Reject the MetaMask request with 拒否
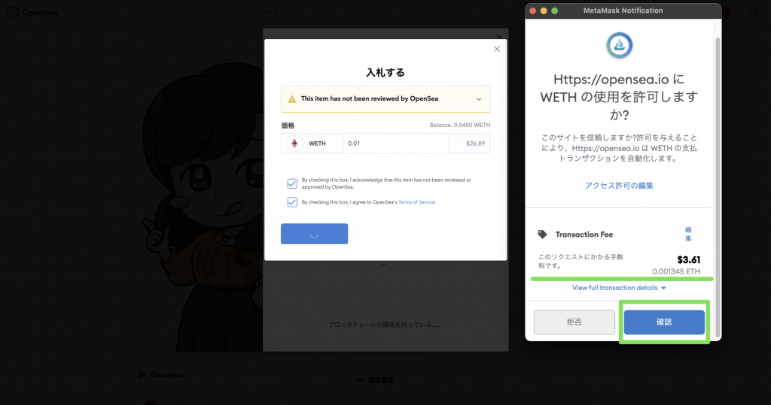This screenshot has height=405, width=771. tap(574, 322)
